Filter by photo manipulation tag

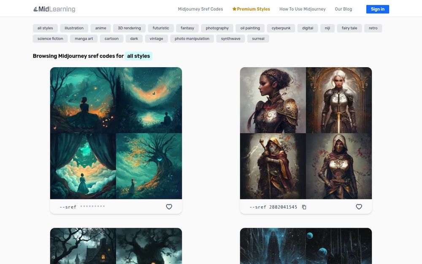pyautogui.click(x=192, y=38)
